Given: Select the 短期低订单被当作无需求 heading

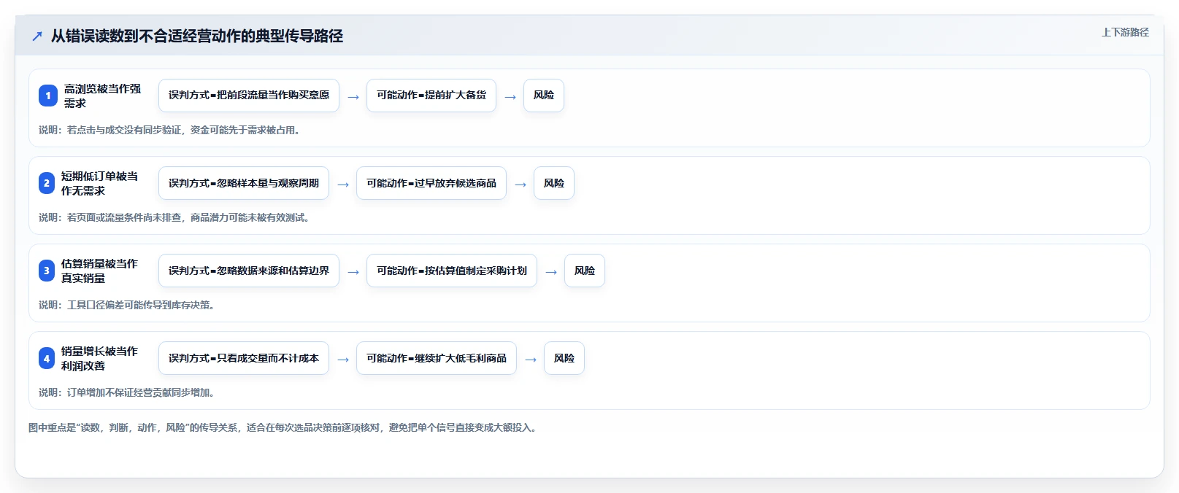Looking at the screenshot, I should [99, 183].
